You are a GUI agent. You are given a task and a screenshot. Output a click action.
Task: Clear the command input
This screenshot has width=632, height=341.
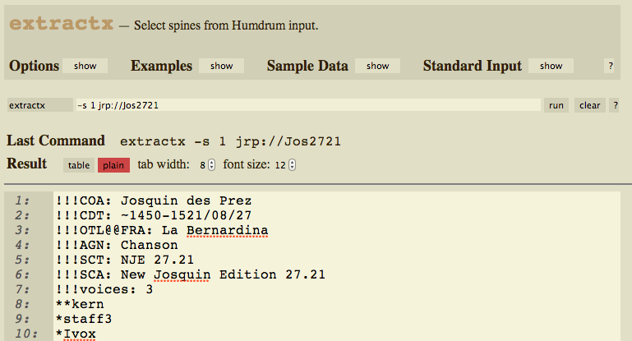(589, 105)
